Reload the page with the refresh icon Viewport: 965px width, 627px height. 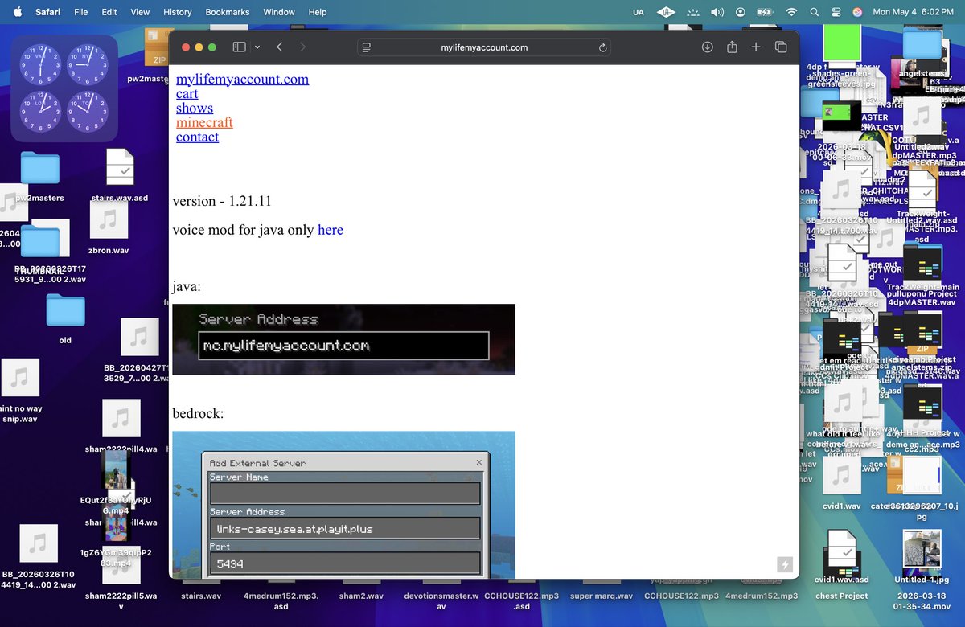point(602,47)
